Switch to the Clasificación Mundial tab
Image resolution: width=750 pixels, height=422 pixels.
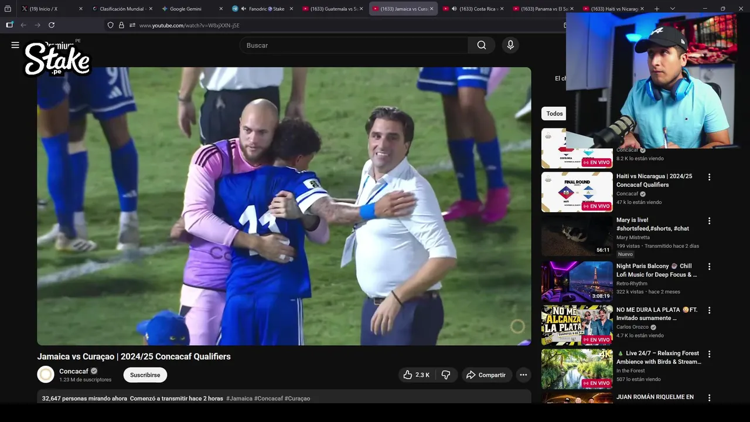122,9
